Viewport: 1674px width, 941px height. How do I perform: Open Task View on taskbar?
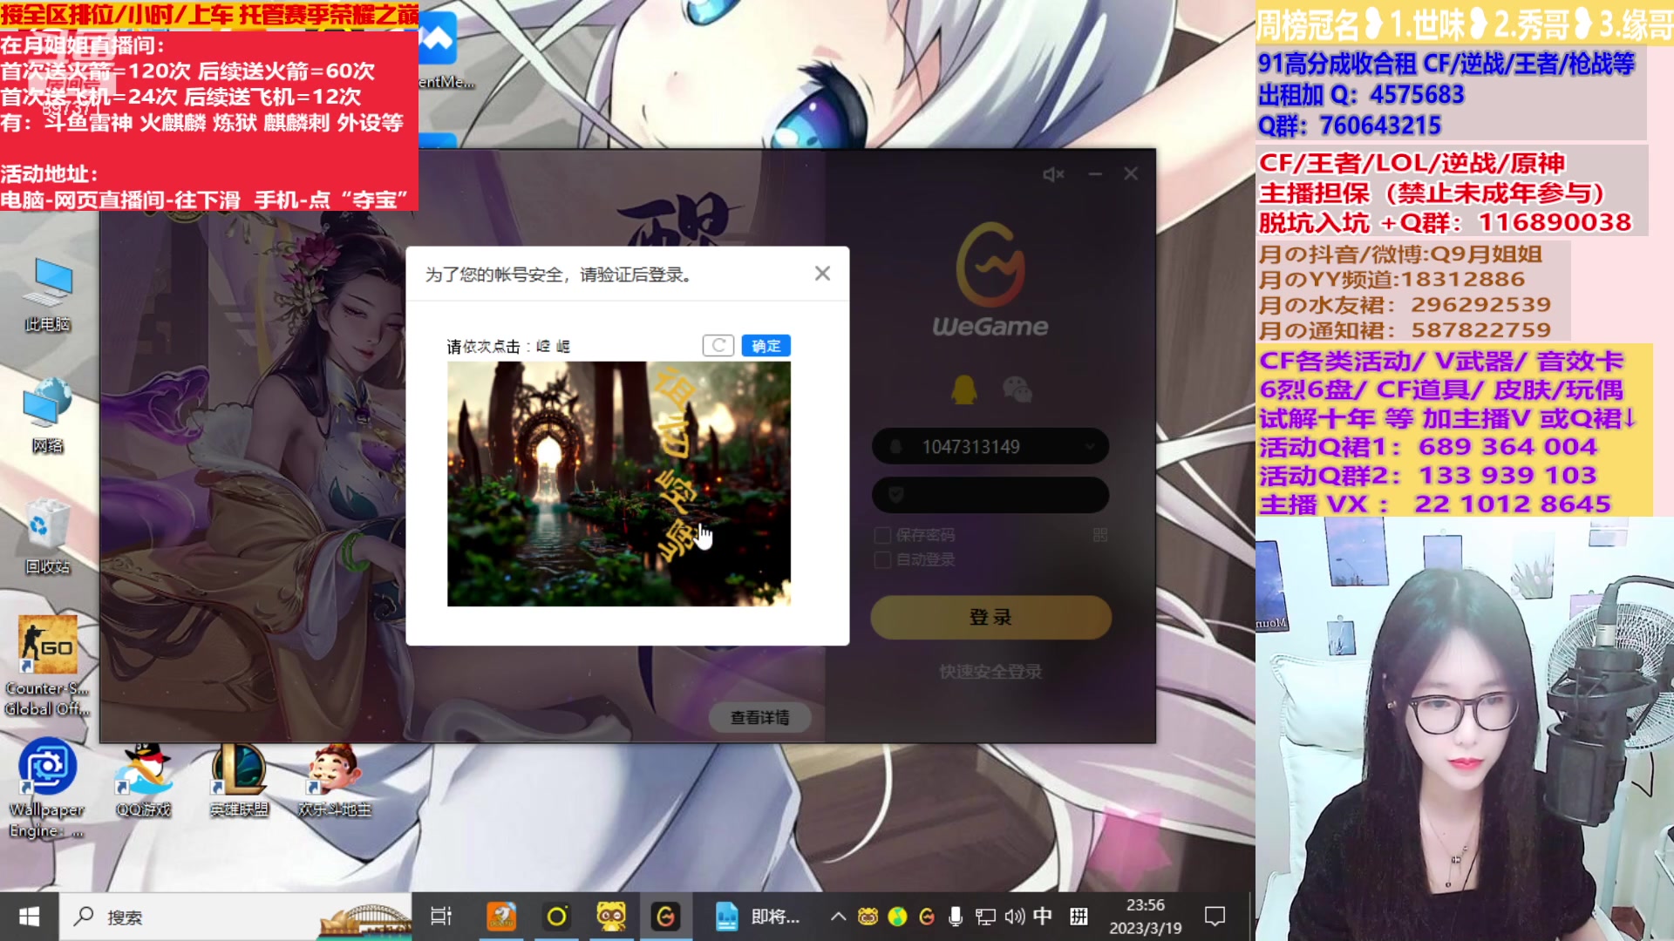[x=441, y=917]
